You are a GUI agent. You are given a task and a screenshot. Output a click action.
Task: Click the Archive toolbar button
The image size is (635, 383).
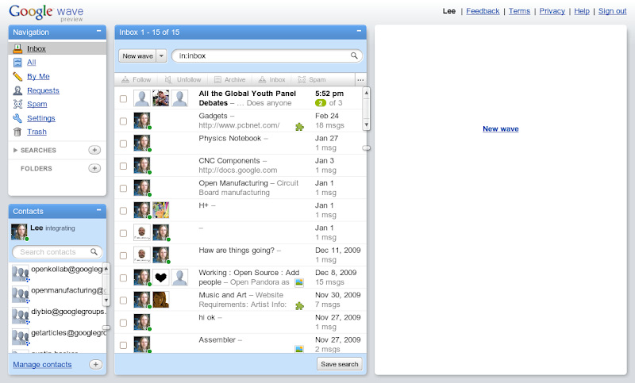point(229,79)
